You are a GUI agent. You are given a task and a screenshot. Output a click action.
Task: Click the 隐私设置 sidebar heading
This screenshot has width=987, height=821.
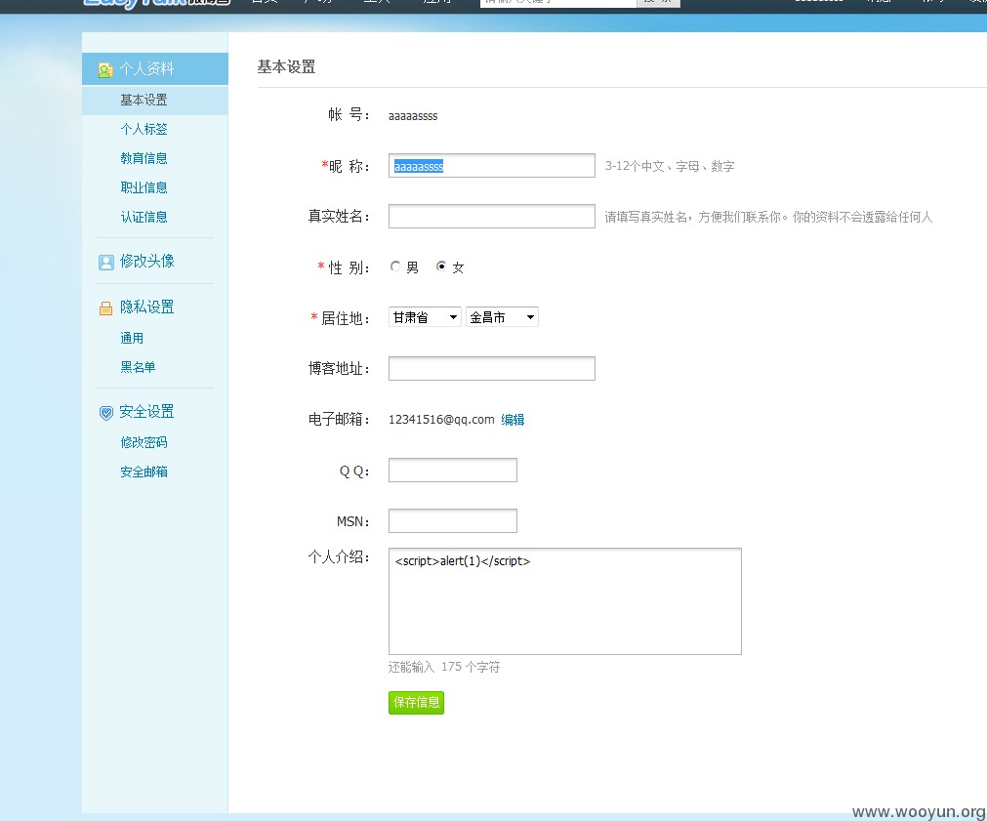[x=146, y=307]
